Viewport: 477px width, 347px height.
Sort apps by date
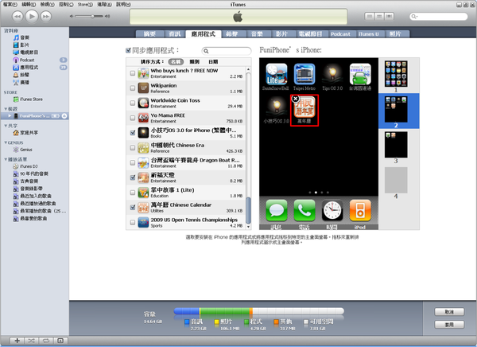click(213, 62)
